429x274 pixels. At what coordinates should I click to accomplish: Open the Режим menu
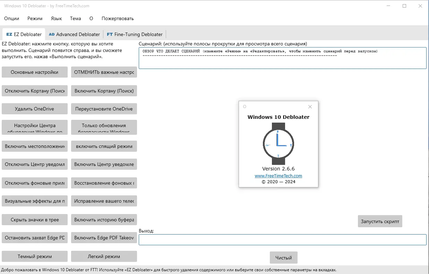click(35, 18)
